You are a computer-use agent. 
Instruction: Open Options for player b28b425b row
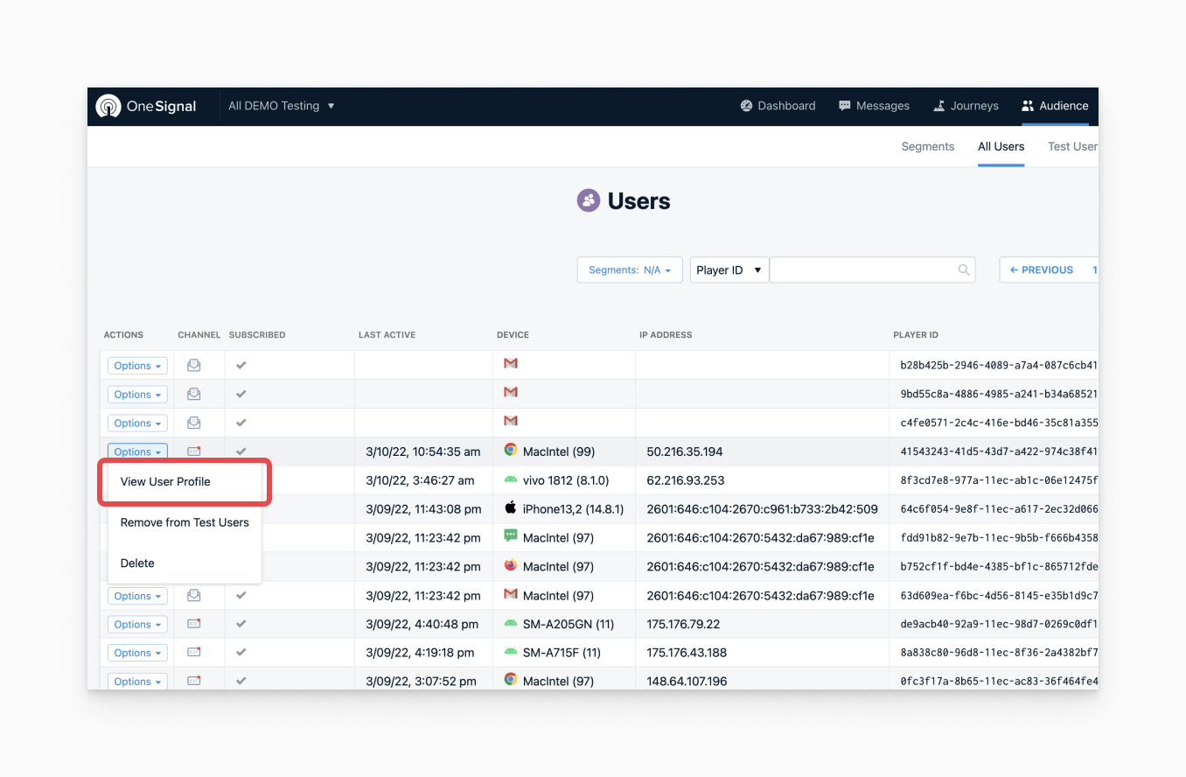click(137, 366)
